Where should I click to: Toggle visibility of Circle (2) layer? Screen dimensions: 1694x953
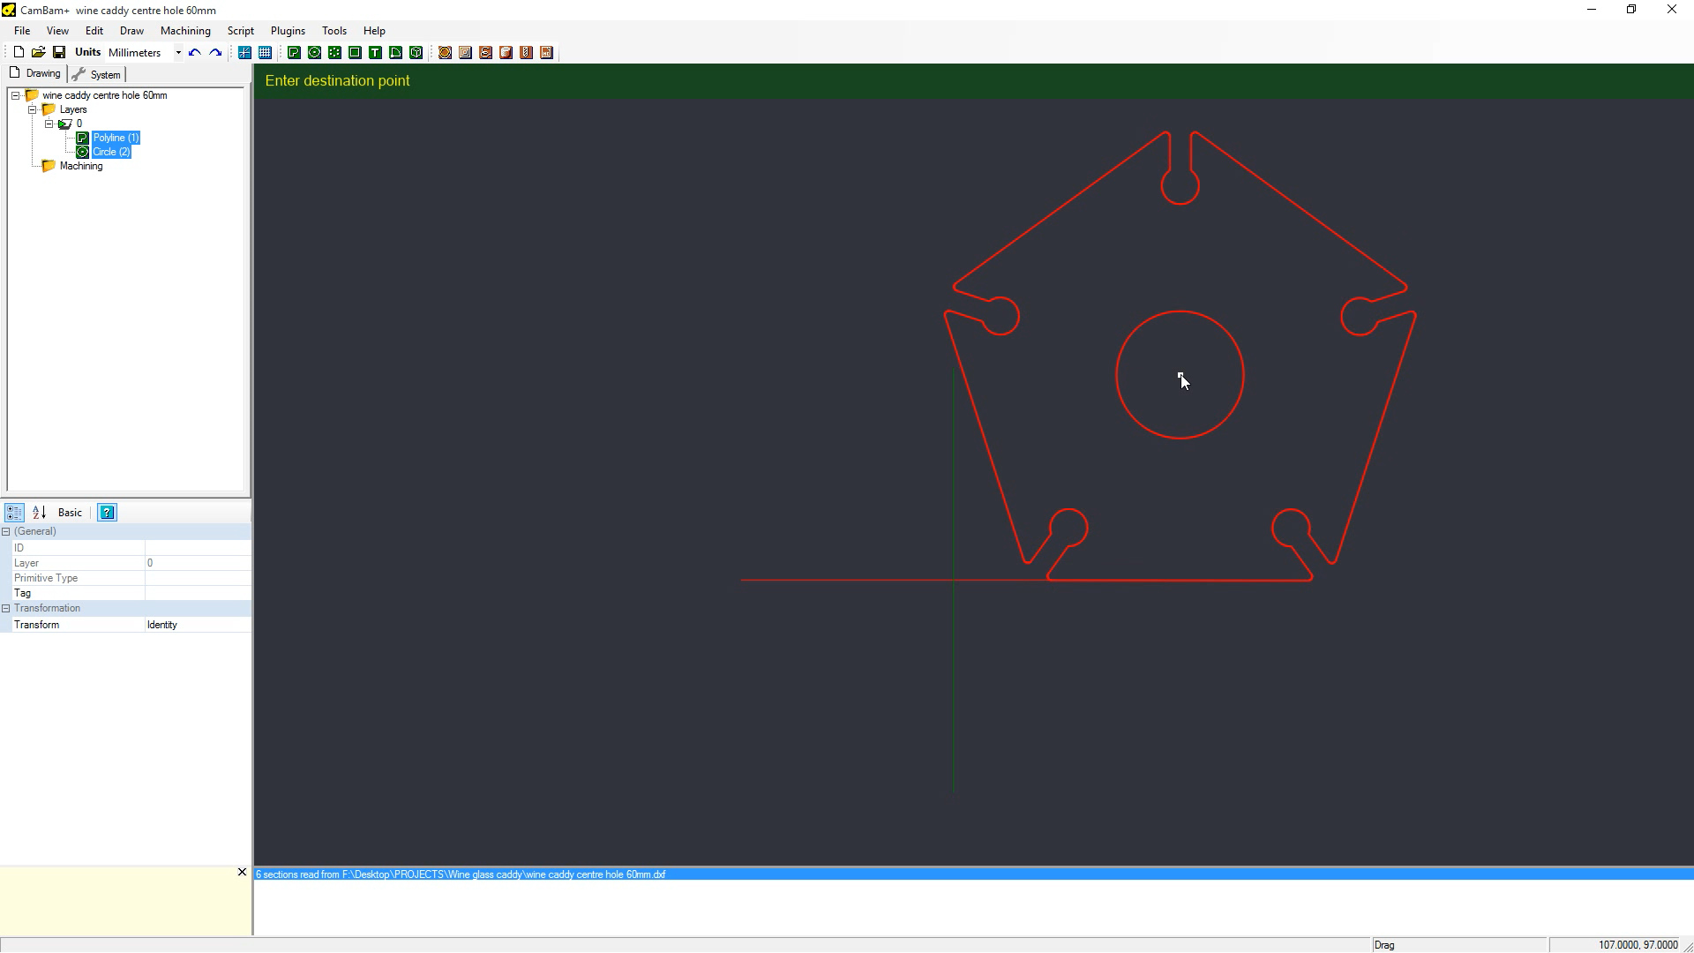(x=83, y=151)
